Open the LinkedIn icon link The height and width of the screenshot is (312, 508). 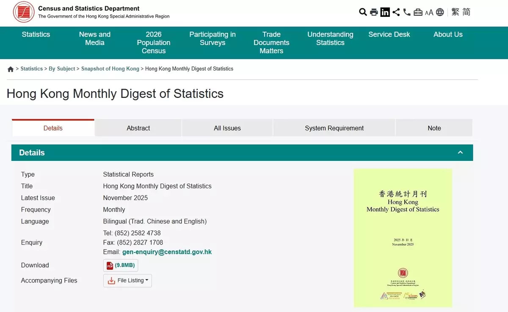tap(385, 12)
